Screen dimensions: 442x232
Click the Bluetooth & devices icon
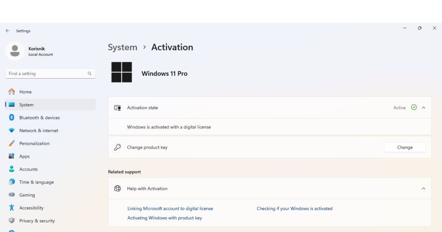tap(11, 117)
